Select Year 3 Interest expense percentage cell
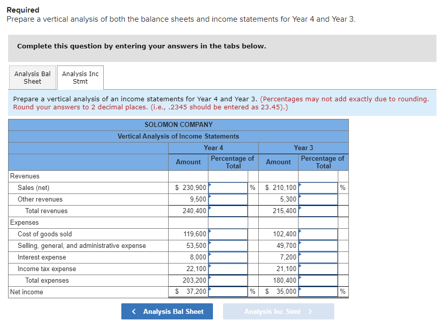The image size is (441, 328). [x=320, y=257]
